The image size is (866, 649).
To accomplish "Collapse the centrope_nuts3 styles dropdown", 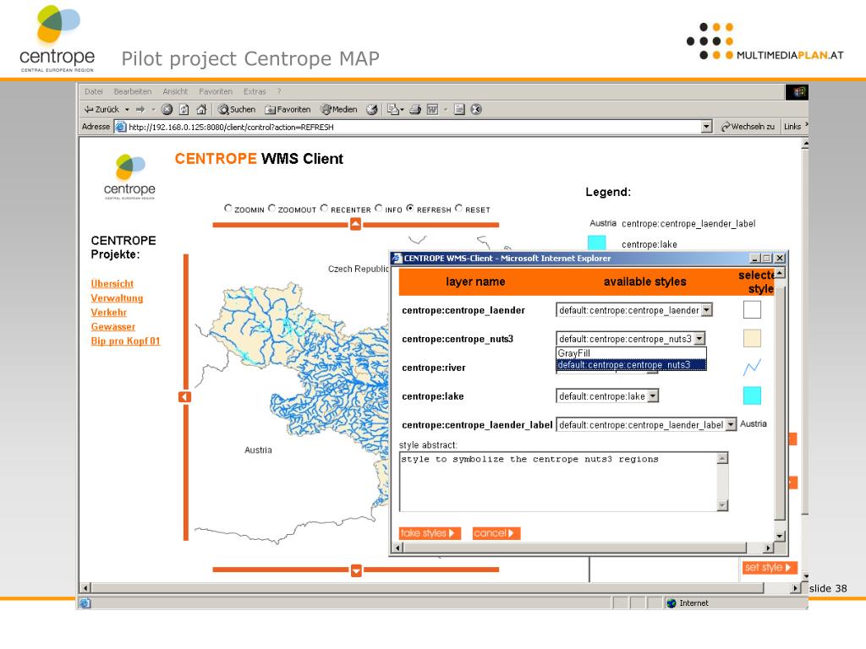I will 699,338.
